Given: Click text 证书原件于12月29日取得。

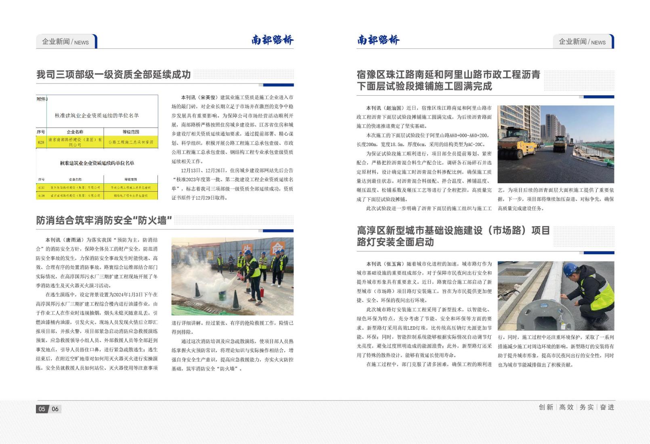Looking at the screenshot, I should (x=199, y=198).
